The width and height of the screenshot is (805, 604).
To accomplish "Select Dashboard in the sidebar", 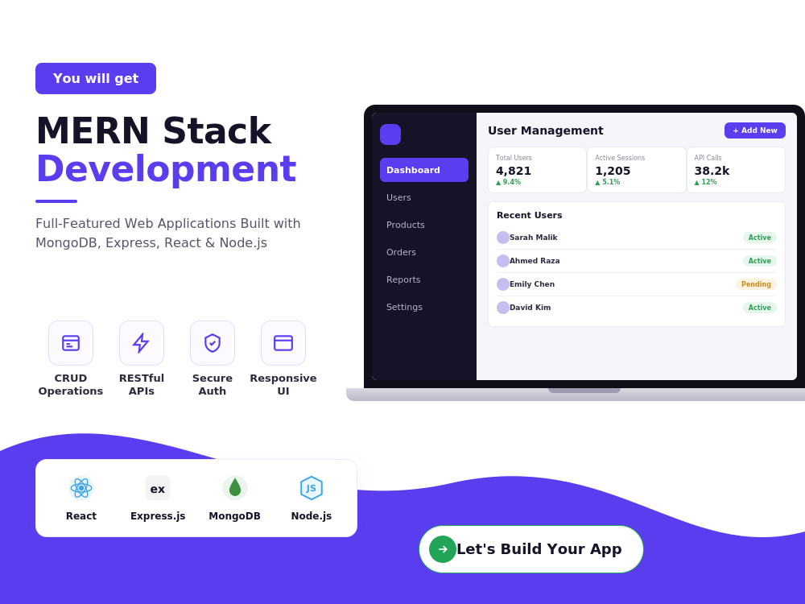I will pyautogui.click(x=424, y=170).
